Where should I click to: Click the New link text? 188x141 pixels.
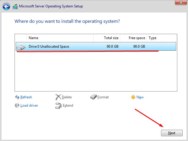[x=140, y=97]
